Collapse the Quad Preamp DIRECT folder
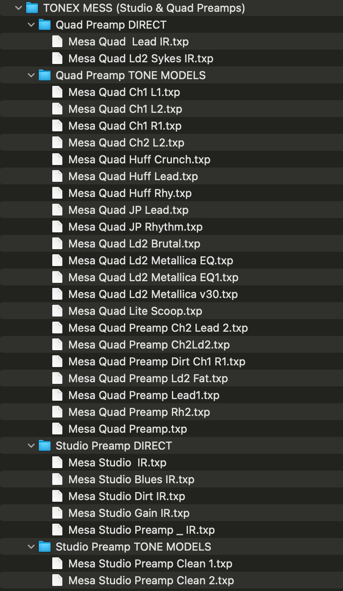 point(31,25)
